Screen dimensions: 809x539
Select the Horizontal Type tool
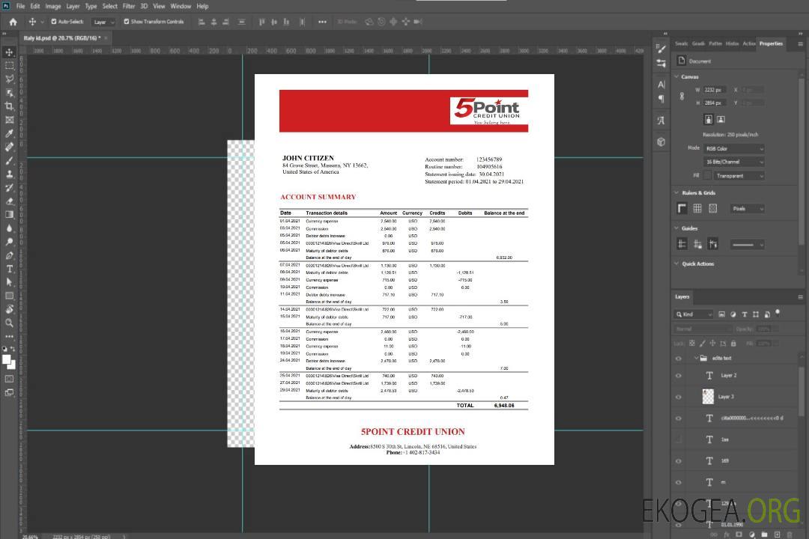9,269
